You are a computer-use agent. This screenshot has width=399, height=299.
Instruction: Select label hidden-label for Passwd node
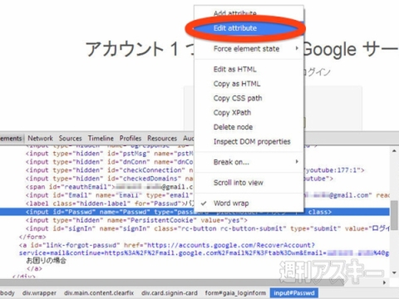point(110,203)
